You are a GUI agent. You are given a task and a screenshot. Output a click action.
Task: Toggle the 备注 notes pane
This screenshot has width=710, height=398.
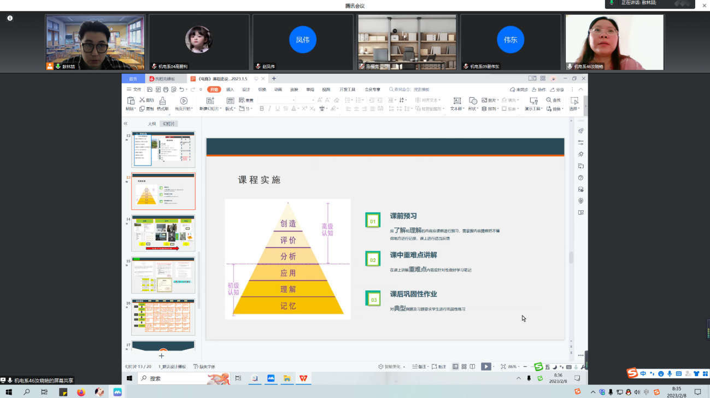(419, 367)
